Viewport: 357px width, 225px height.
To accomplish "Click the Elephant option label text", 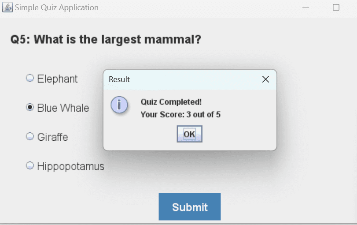I will (x=57, y=79).
